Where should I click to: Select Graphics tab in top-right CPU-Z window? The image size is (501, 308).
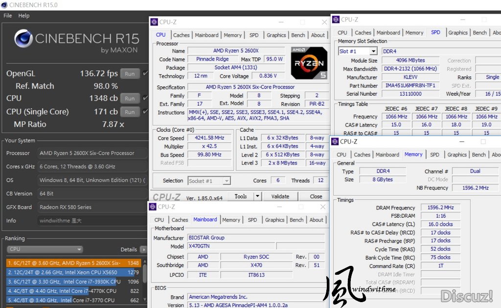(457, 32)
